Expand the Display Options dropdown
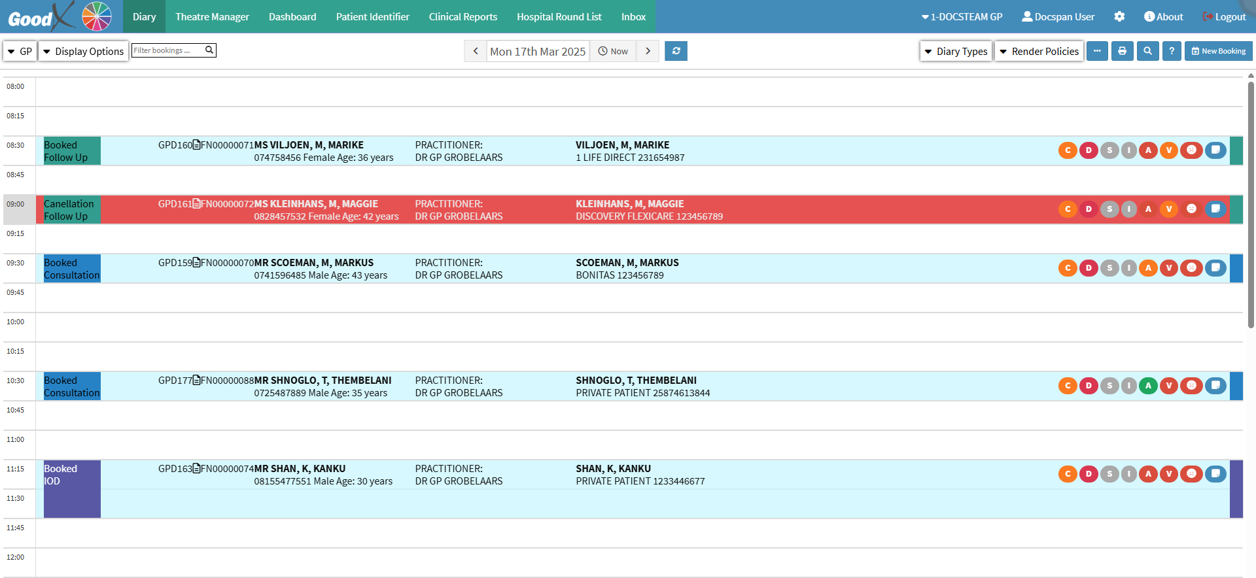The width and height of the screenshot is (1256, 578). click(83, 51)
